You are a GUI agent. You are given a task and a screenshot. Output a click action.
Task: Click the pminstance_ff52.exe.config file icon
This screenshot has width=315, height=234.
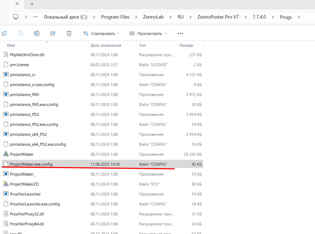coord(6,124)
